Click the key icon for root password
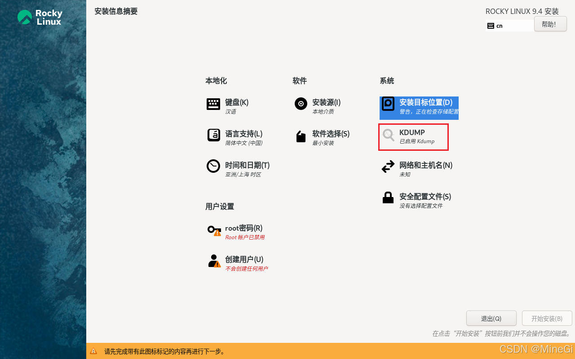The width and height of the screenshot is (575, 359). 214,231
